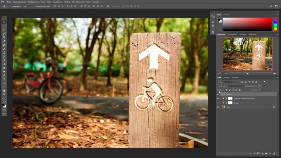Hide the Цветовой тон/Насыщенность 1 layer
Viewport: 281px width, 158px height.
(218, 98)
